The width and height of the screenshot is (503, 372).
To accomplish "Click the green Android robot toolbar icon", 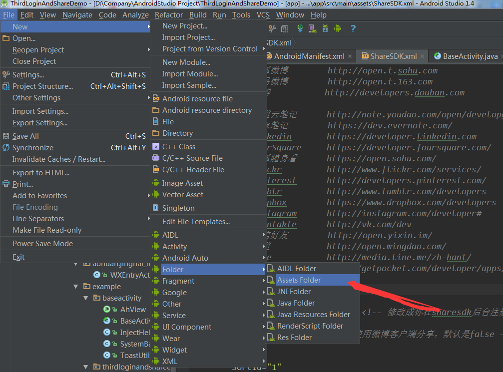I will (338, 28).
